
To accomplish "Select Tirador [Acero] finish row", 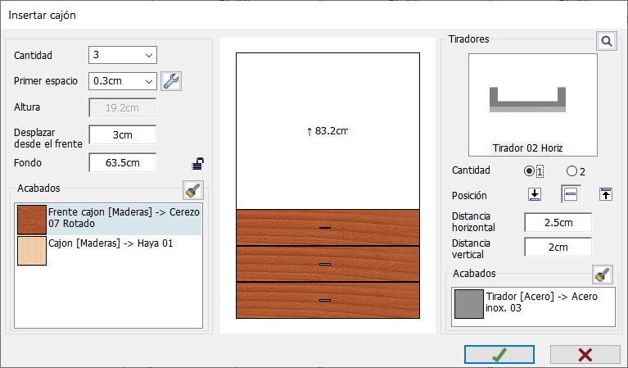I will click(534, 304).
